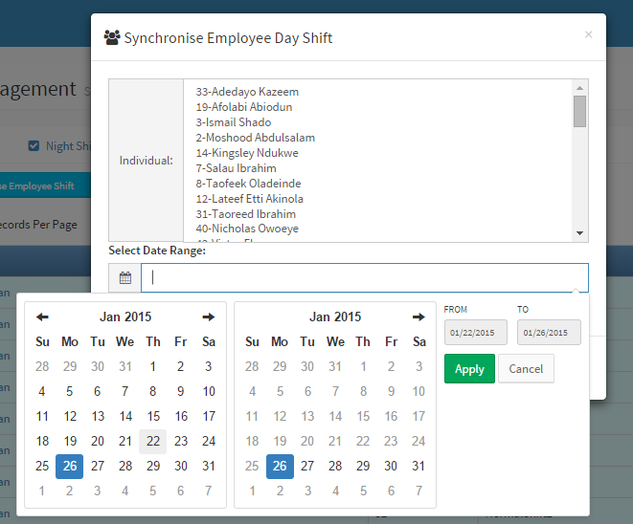Click the TO date field
The width and height of the screenshot is (633, 524).
click(549, 333)
